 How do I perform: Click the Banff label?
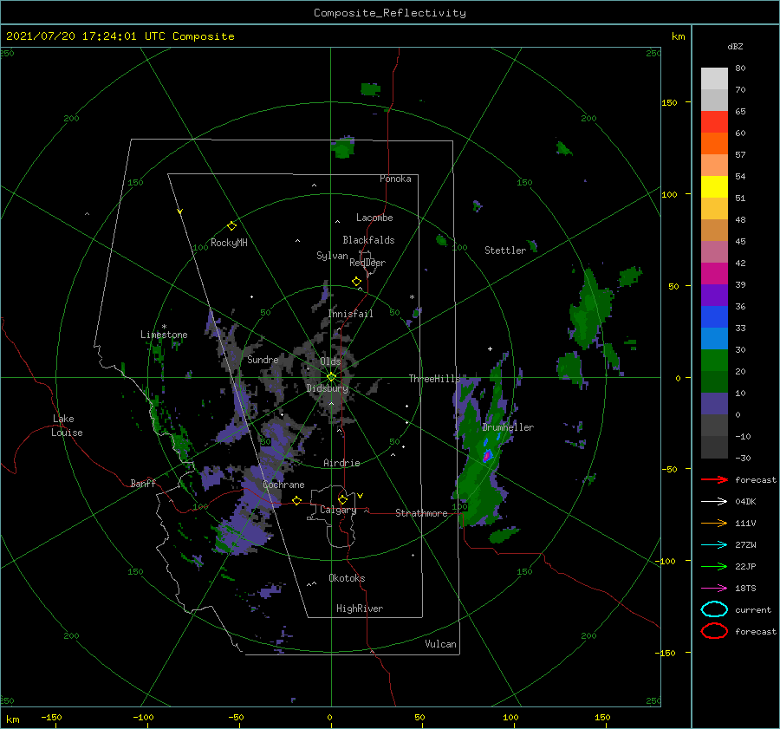coord(143,483)
